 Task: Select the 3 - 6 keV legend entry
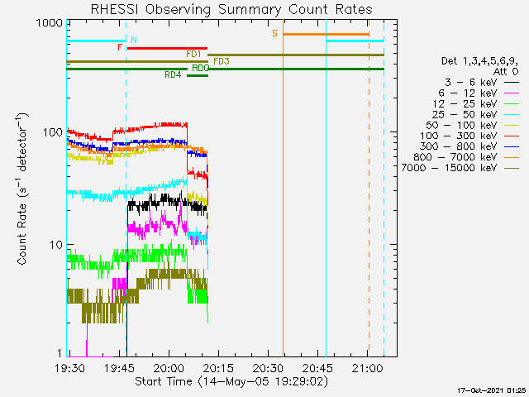point(482,82)
